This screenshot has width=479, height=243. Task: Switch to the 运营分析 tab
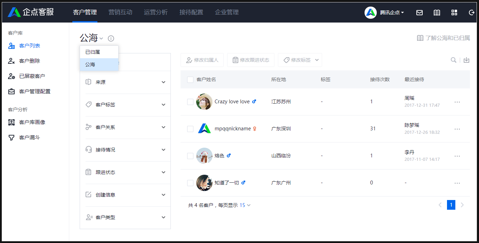(x=156, y=12)
